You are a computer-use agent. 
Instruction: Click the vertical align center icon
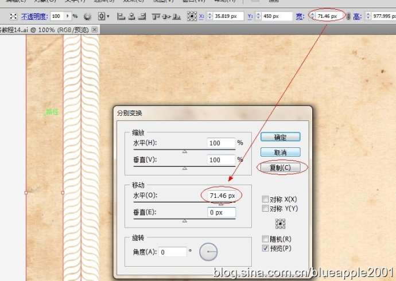pyautogui.click(x=166, y=17)
